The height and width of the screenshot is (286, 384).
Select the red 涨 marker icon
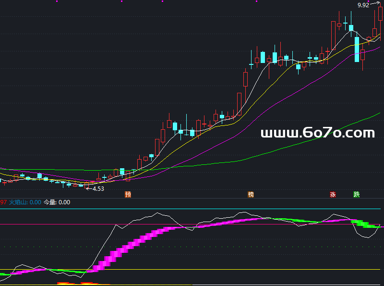tap(333, 195)
